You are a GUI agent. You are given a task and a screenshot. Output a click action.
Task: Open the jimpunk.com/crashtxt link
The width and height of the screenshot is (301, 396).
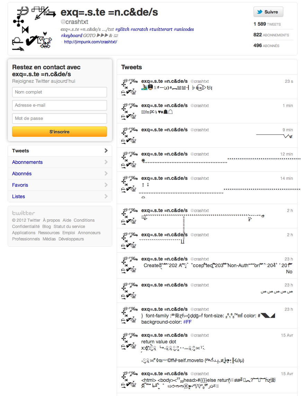[x=90, y=42]
